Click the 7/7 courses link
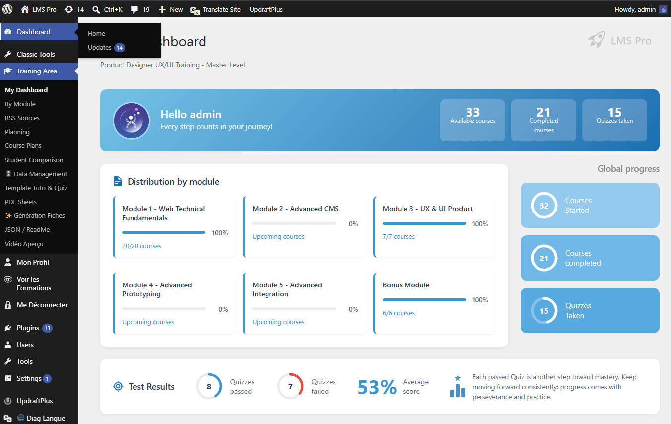The image size is (671, 424). point(399,236)
